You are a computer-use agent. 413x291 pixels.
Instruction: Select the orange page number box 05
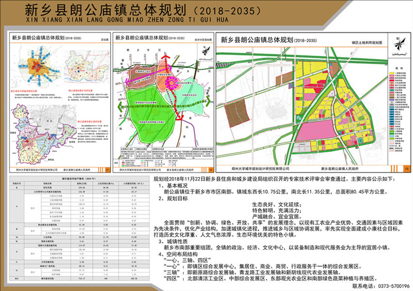210,170
